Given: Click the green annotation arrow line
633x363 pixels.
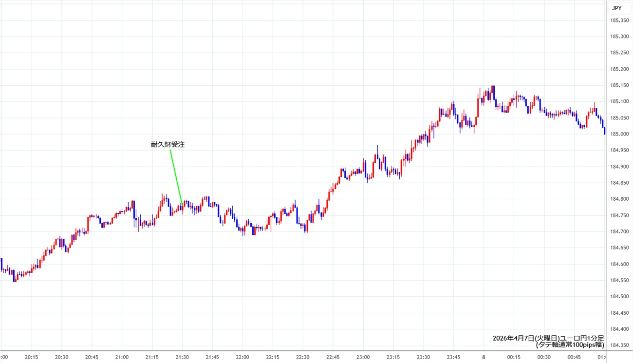Looking at the screenshot, I should pyautogui.click(x=176, y=176).
